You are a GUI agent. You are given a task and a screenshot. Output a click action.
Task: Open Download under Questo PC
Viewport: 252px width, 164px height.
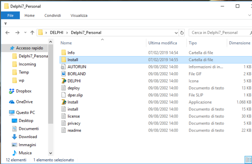28,137
